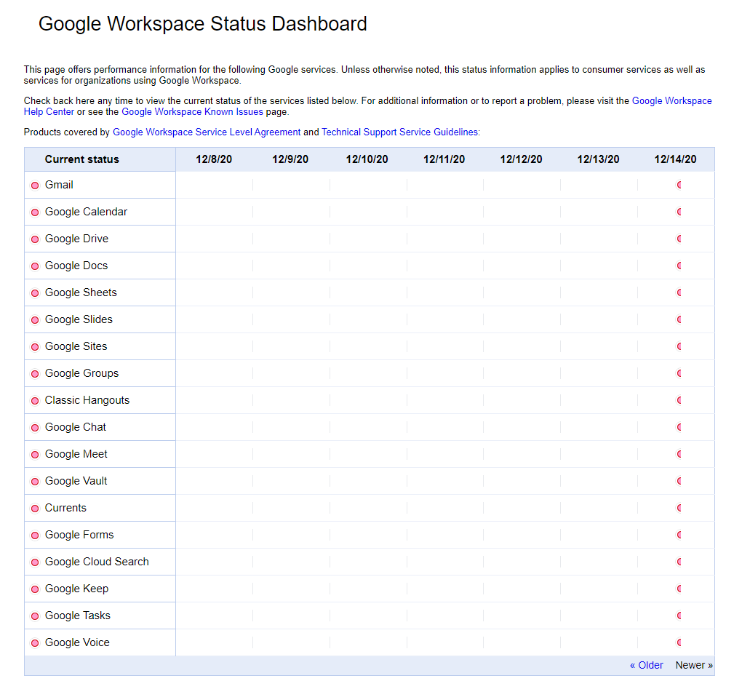Open the 12/14/20 outage marker for Google Keep
Viewport: 742px width, 689px height.
[x=679, y=589]
